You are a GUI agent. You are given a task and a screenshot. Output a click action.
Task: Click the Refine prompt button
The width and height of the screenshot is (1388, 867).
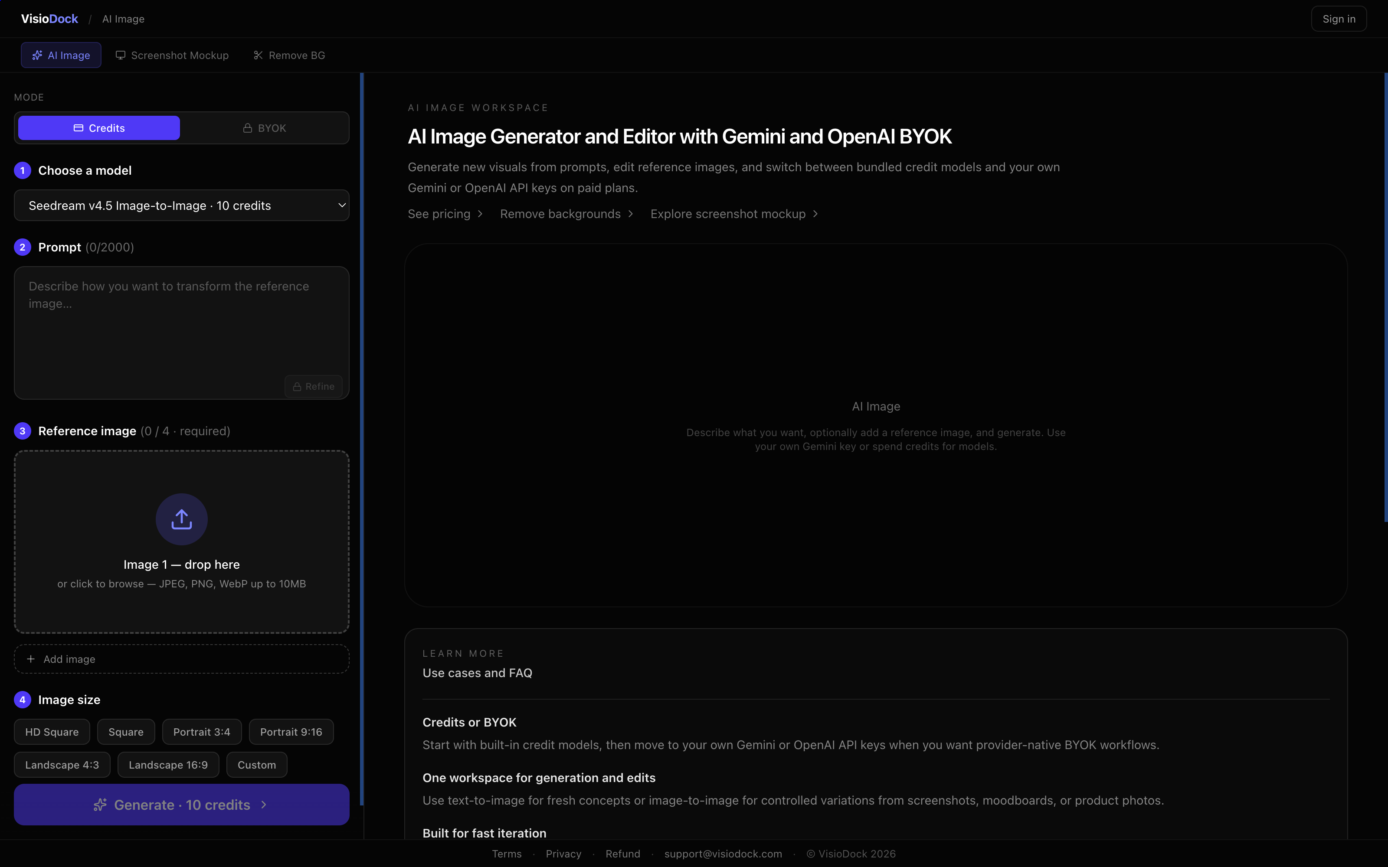pos(314,387)
